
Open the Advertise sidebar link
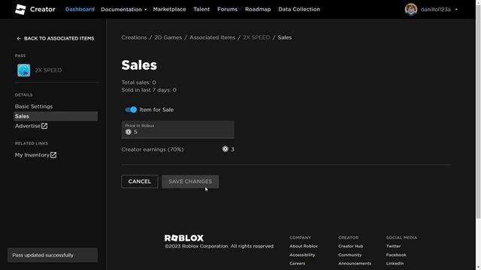click(31, 126)
